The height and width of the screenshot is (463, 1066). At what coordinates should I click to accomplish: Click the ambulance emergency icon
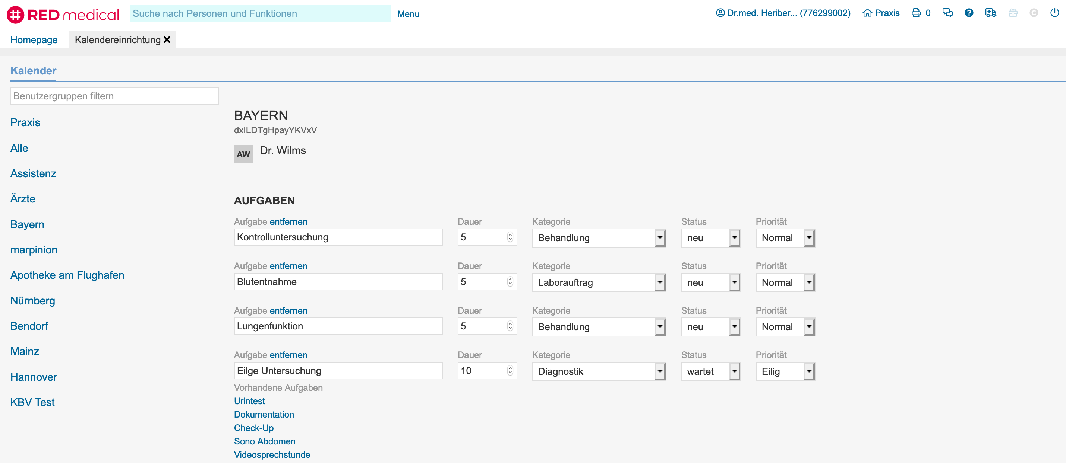[991, 13]
